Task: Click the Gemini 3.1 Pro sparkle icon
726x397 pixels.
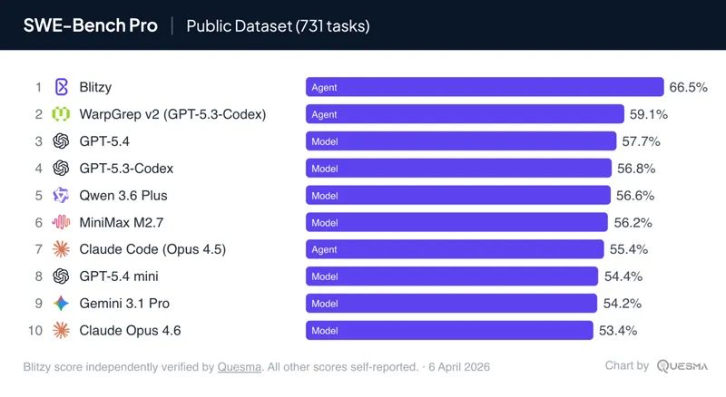Action: coord(62,304)
